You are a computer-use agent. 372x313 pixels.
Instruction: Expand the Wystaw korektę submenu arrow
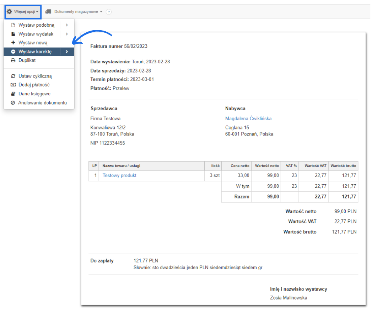click(67, 52)
